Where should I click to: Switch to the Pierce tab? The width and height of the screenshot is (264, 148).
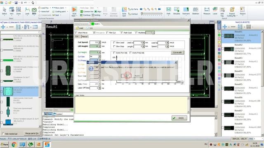85,37
